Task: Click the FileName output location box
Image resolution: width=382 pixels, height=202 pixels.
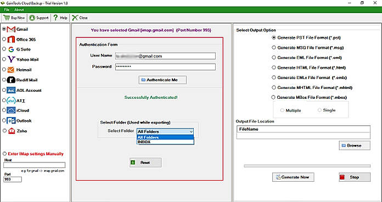Action: [304, 132]
